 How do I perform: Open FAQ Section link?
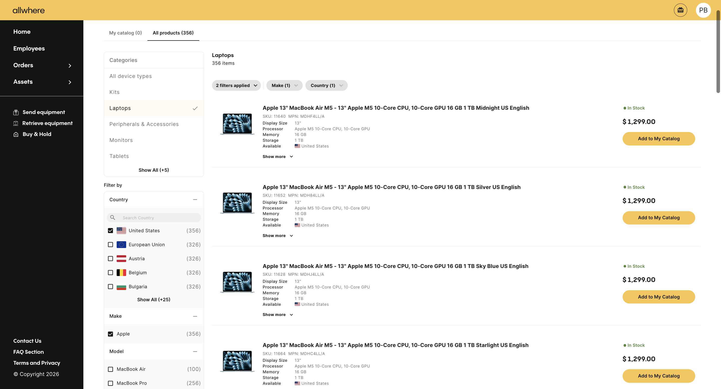29,352
